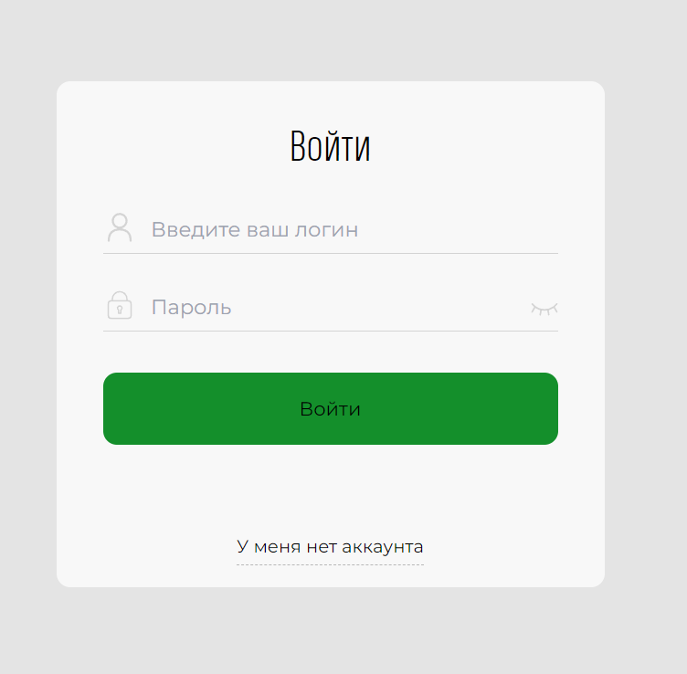Focus the 'Введите ваш логин' field
Viewport: 687px width, 674px height.
point(331,229)
